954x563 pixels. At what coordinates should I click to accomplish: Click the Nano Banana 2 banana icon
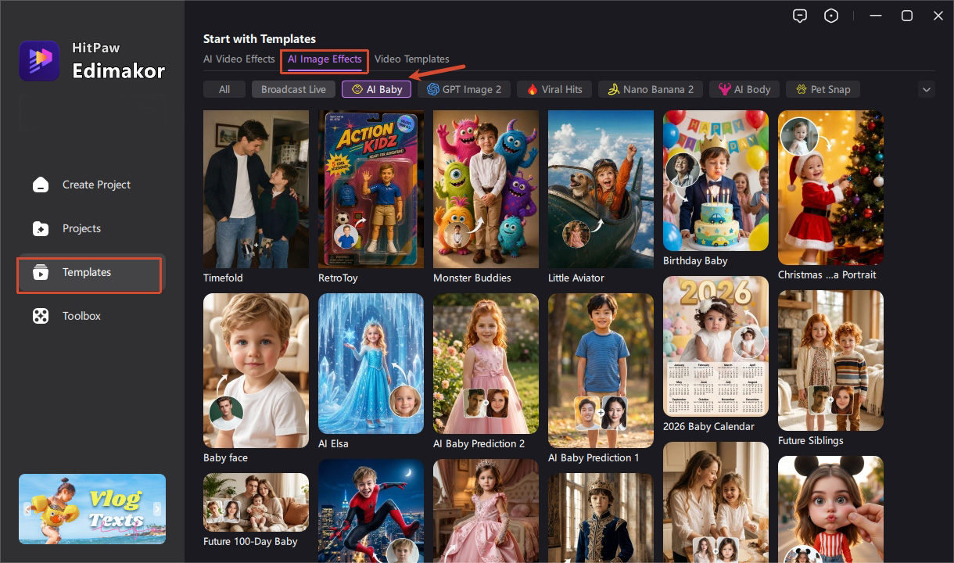click(614, 90)
